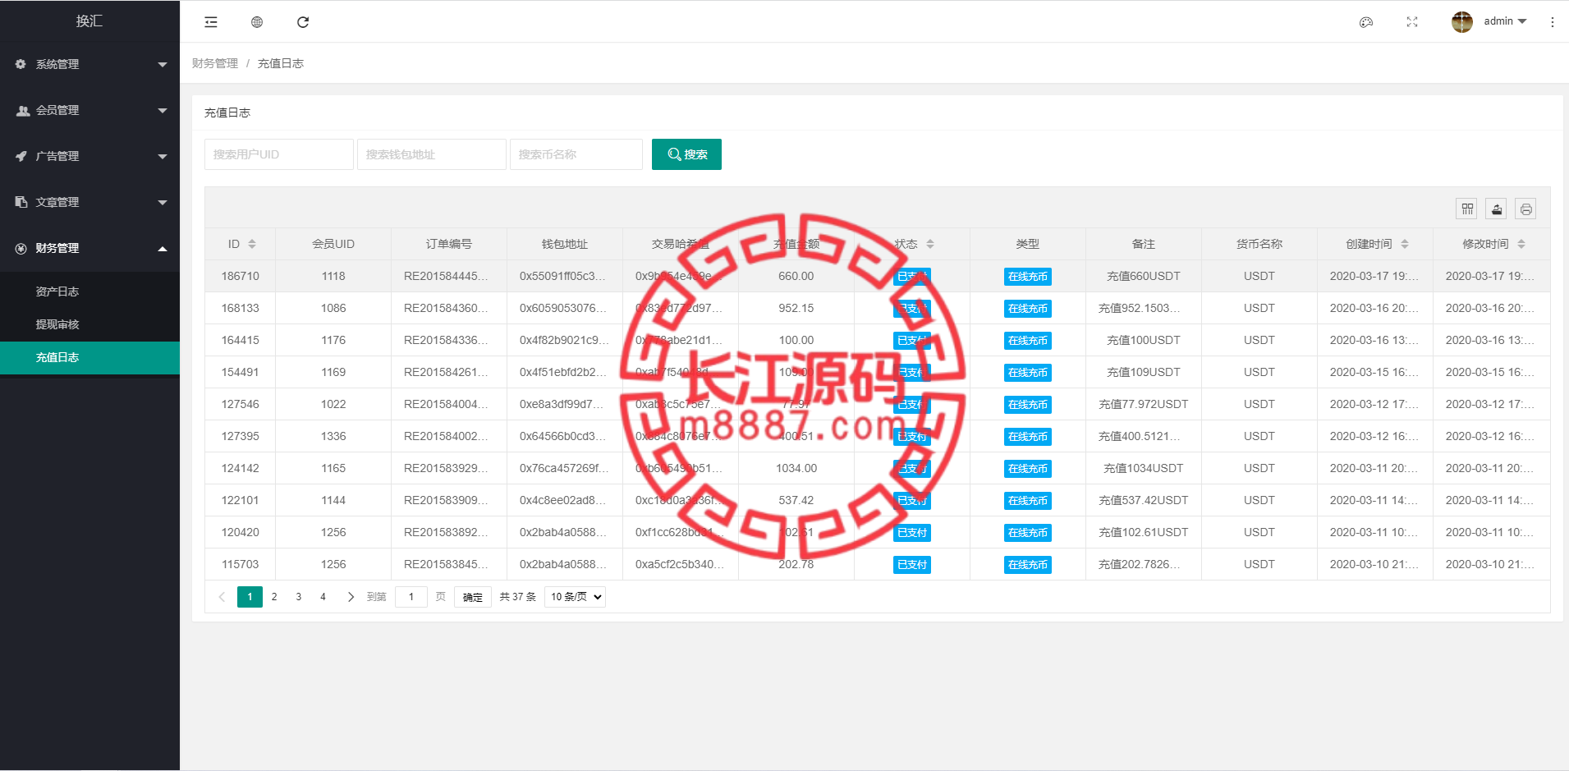Focus the page number jump input
The image size is (1569, 771).
411,597
